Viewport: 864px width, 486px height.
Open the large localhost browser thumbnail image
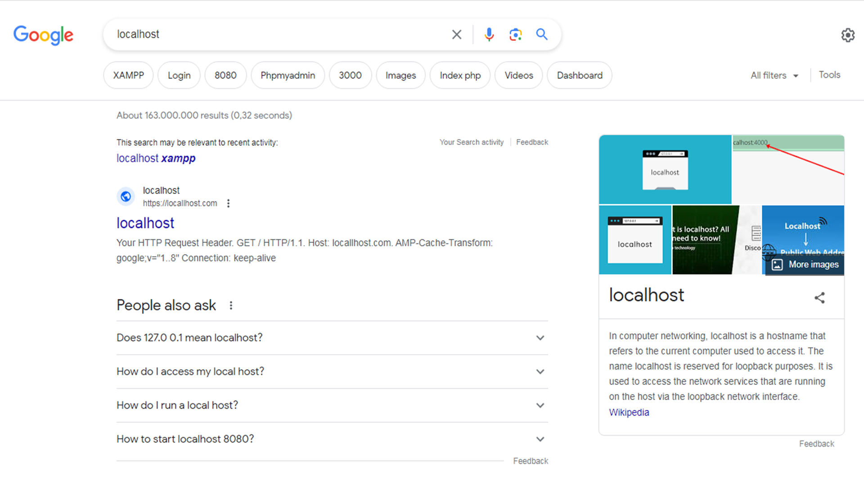tap(665, 170)
